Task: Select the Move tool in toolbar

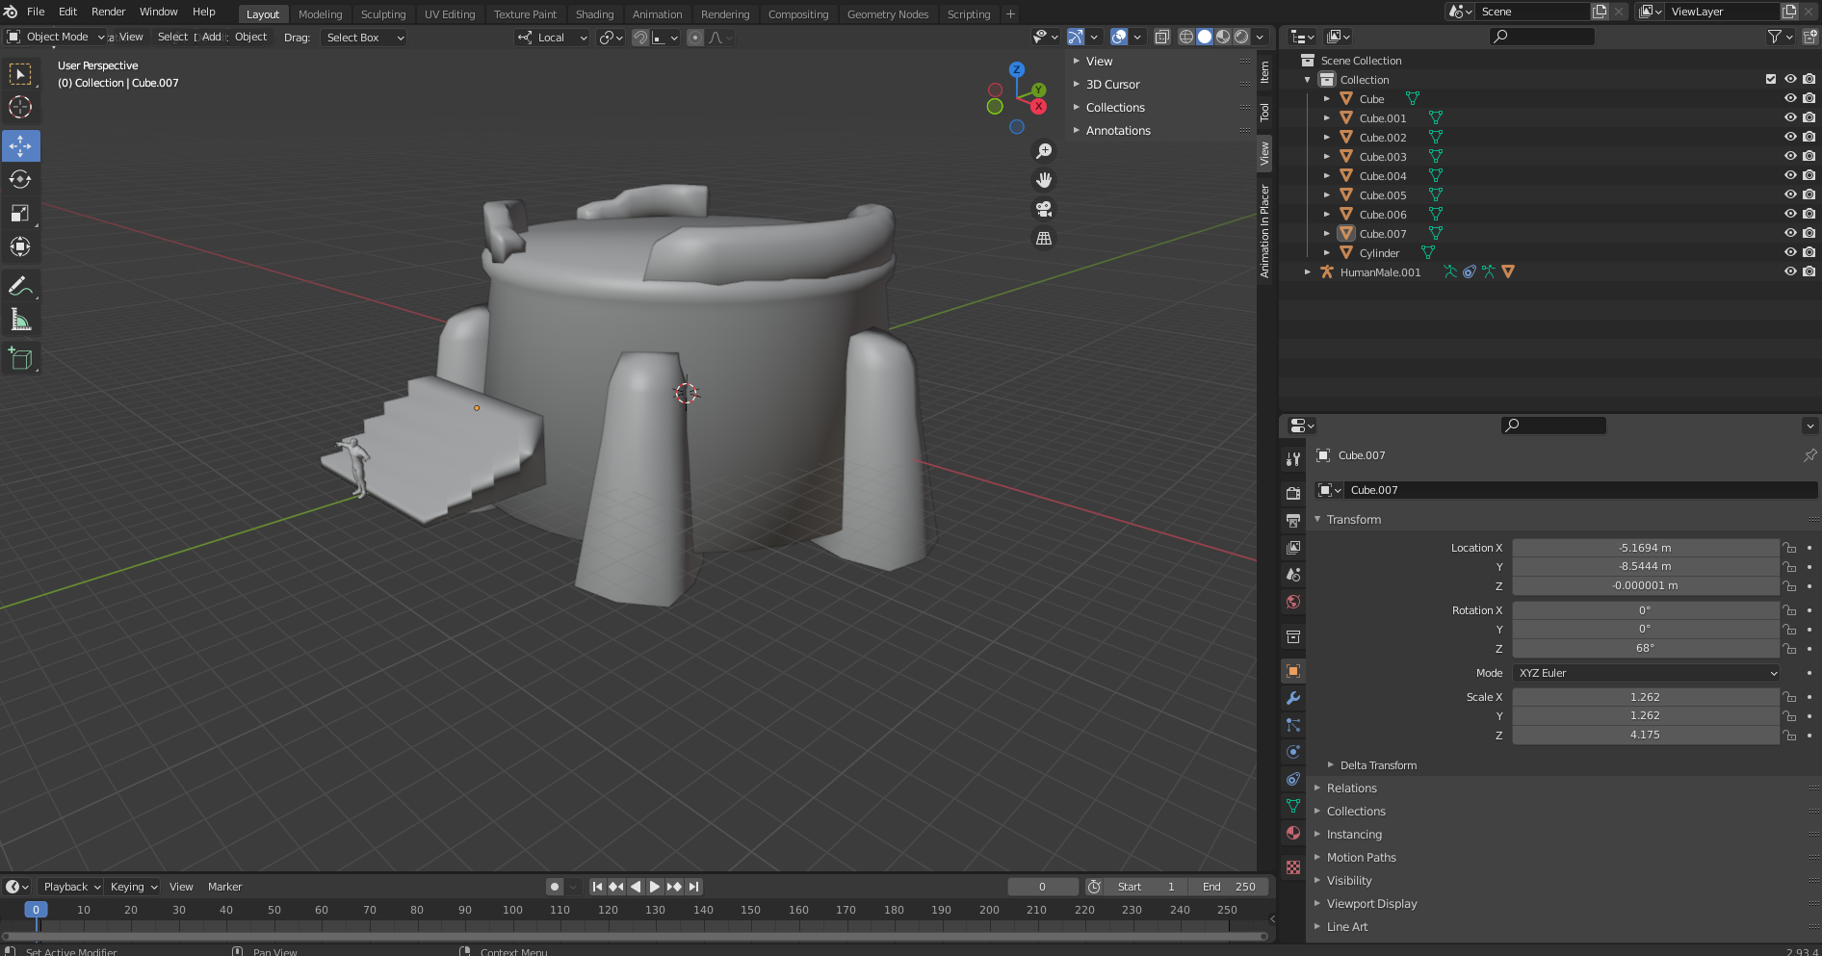Action: (x=20, y=146)
